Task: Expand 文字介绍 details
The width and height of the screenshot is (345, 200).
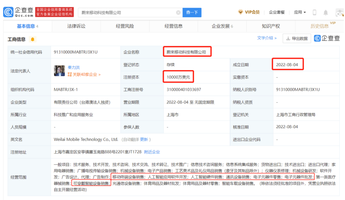Action: pos(266,38)
